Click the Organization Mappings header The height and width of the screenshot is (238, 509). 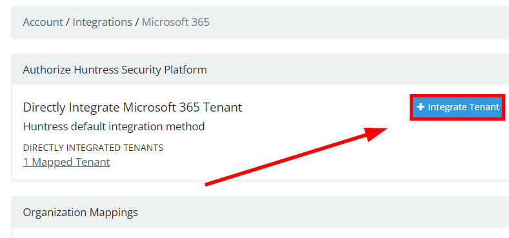coord(80,212)
